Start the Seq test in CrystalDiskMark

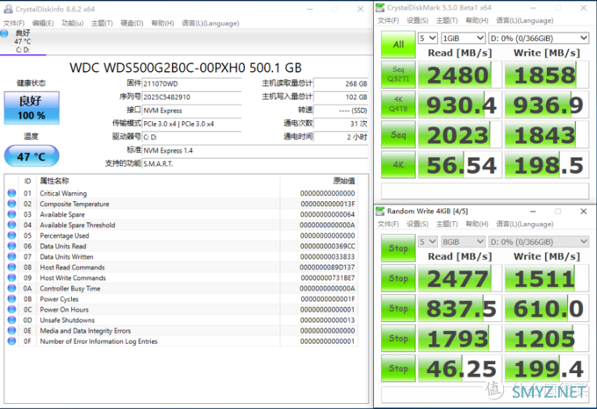click(399, 134)
